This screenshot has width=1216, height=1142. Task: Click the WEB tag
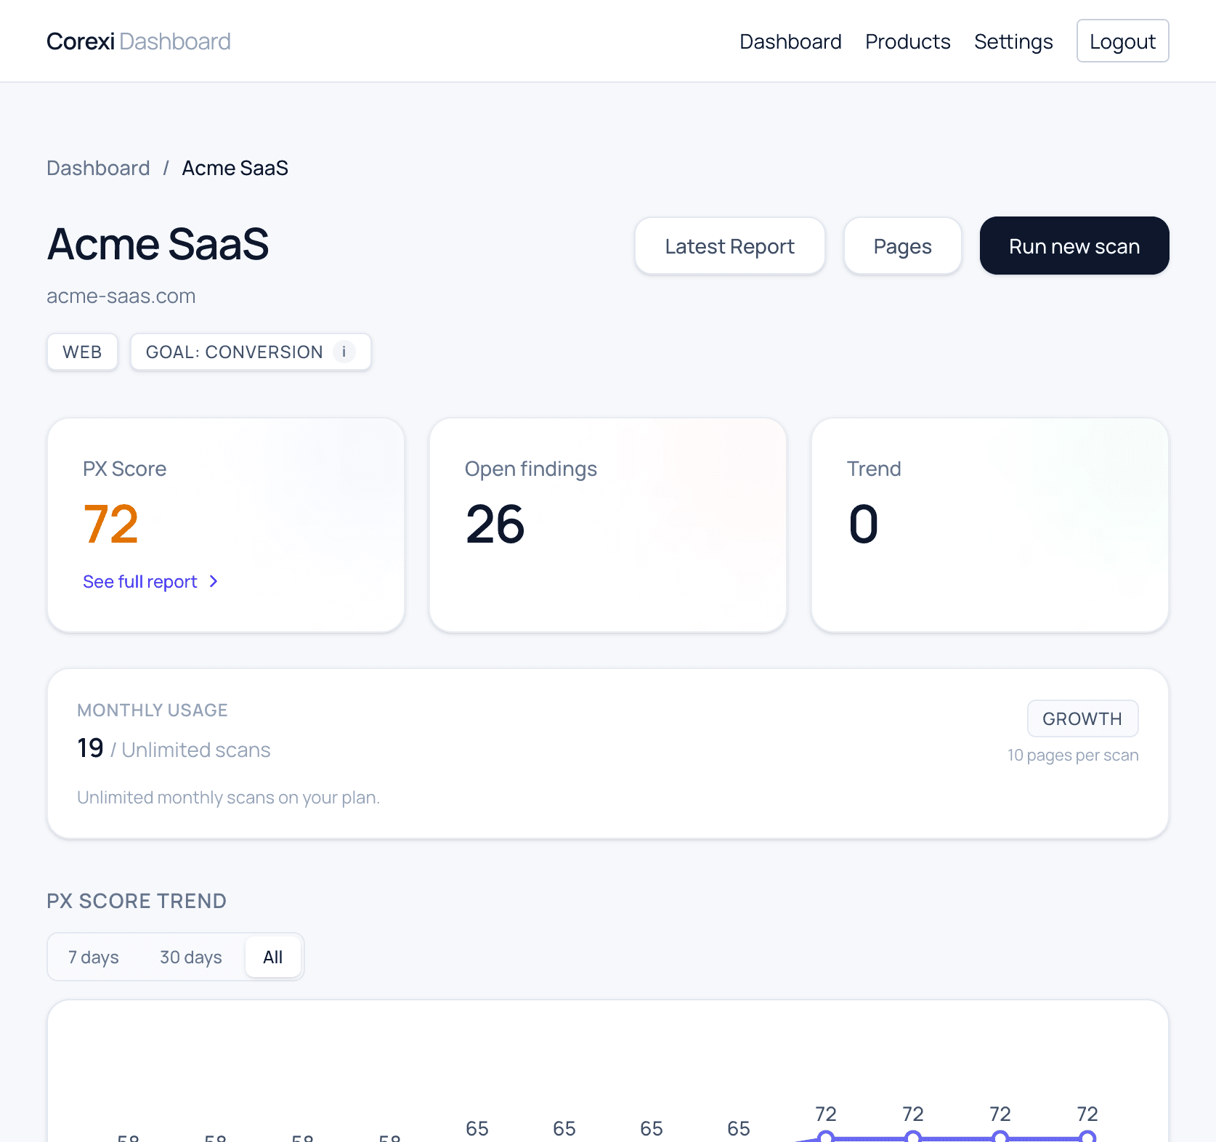[x=82, y=352]
